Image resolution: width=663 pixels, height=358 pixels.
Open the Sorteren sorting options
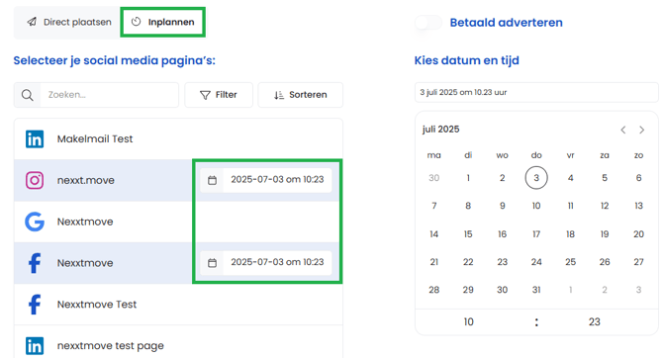click(300, 95)
